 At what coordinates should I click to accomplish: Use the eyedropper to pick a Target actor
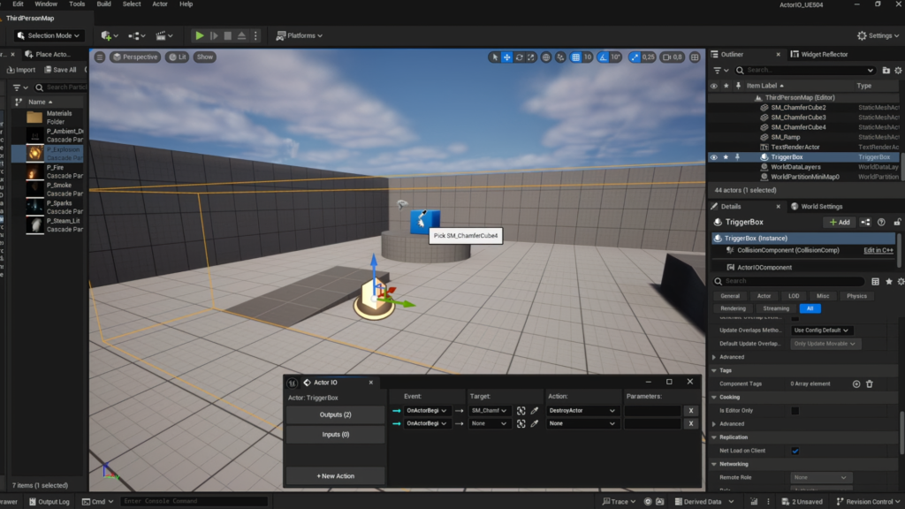tap(534, 411)
